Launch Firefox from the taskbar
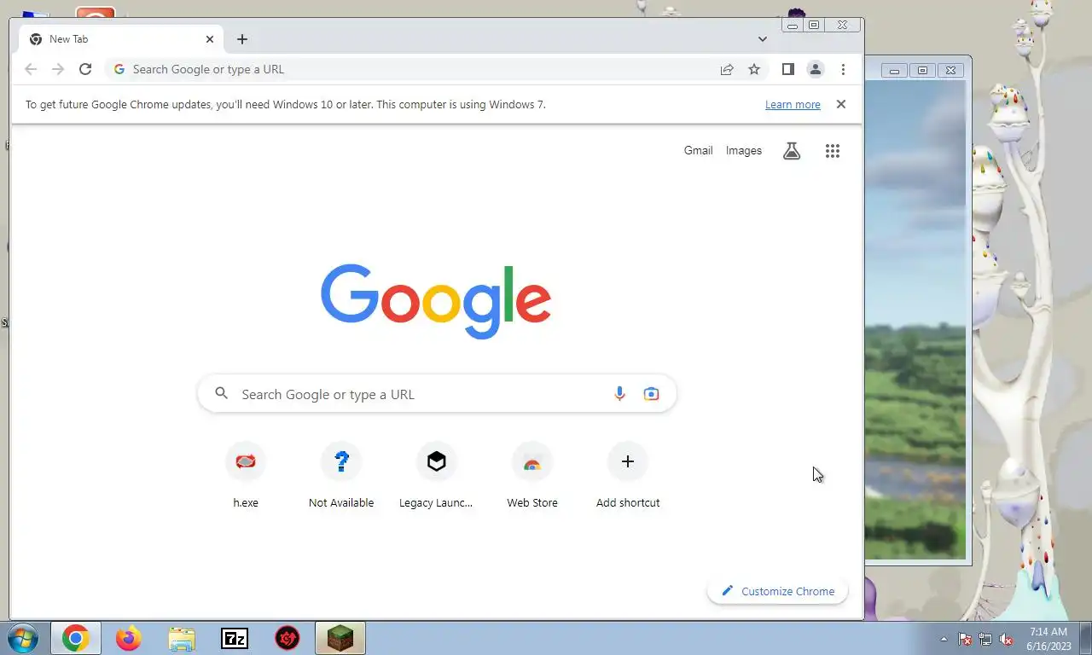The image size is (1092, 655). coord(129,638)
